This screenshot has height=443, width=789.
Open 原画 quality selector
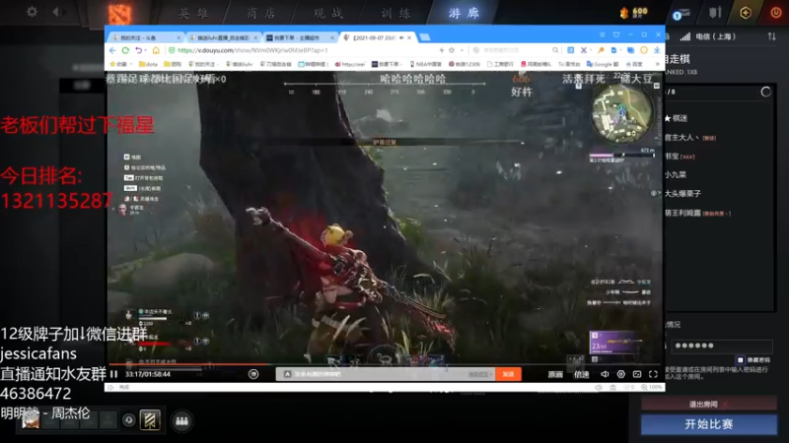pos(555,374)
